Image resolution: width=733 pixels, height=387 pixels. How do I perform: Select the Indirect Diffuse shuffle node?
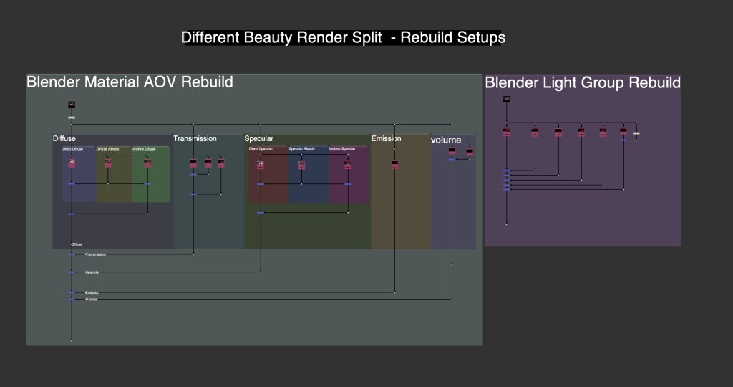click(x=147, y=163)
